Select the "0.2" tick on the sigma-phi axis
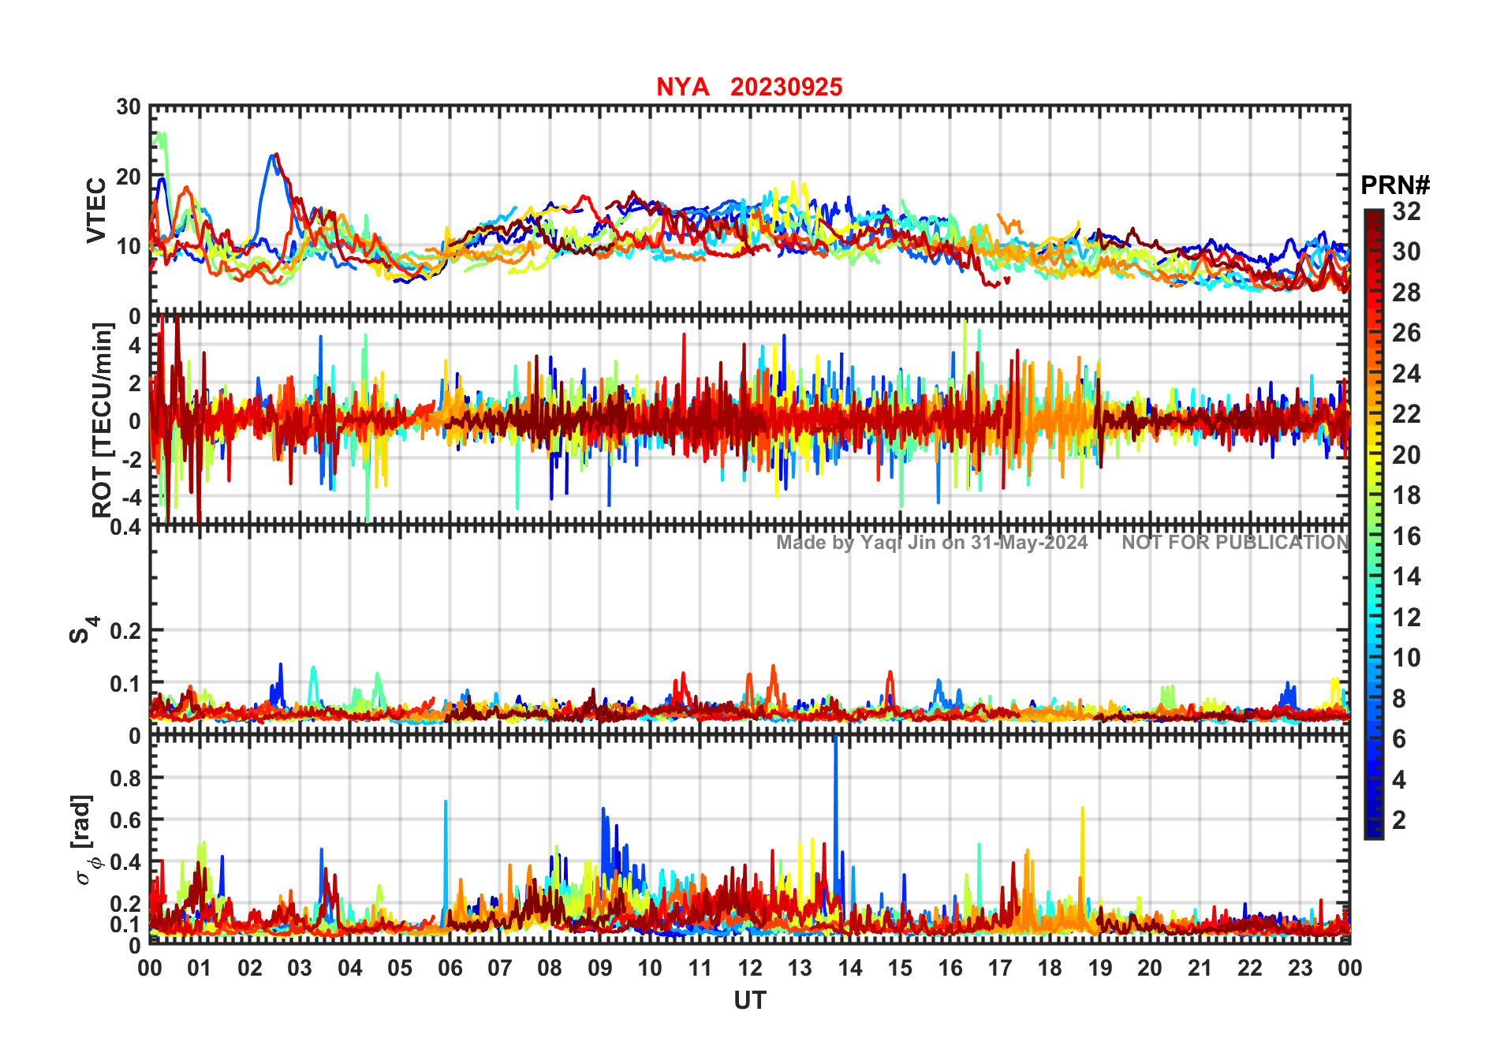The height and width of the screenshot is (1049, 1500). tap(126, 903)
